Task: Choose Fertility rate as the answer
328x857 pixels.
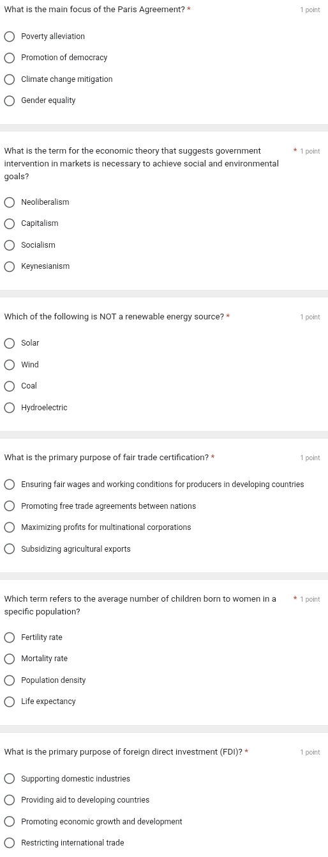Action: point(10,637)
